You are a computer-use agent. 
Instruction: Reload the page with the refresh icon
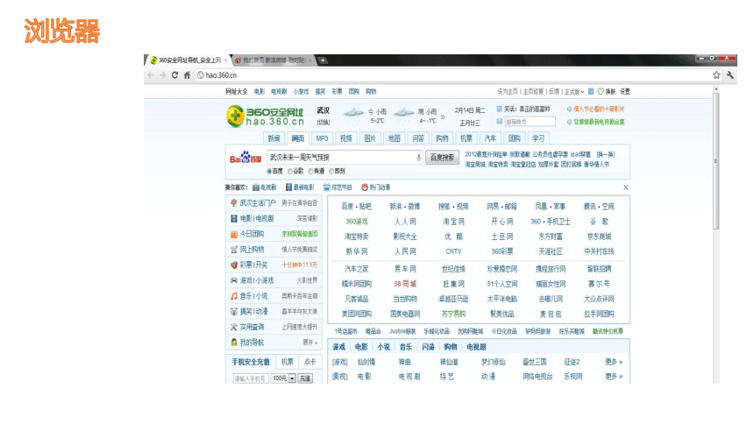pyautogui.click(x=174, y=75)
